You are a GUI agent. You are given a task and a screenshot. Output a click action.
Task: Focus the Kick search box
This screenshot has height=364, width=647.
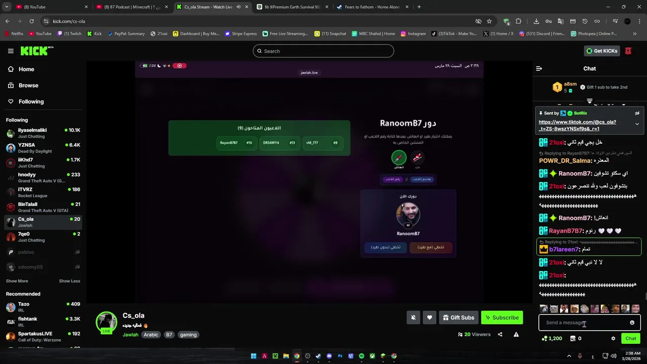click(x=323, y=51)
